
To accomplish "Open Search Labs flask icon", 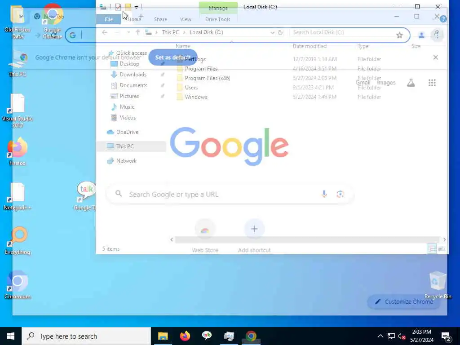I will [x=411, y=83].
